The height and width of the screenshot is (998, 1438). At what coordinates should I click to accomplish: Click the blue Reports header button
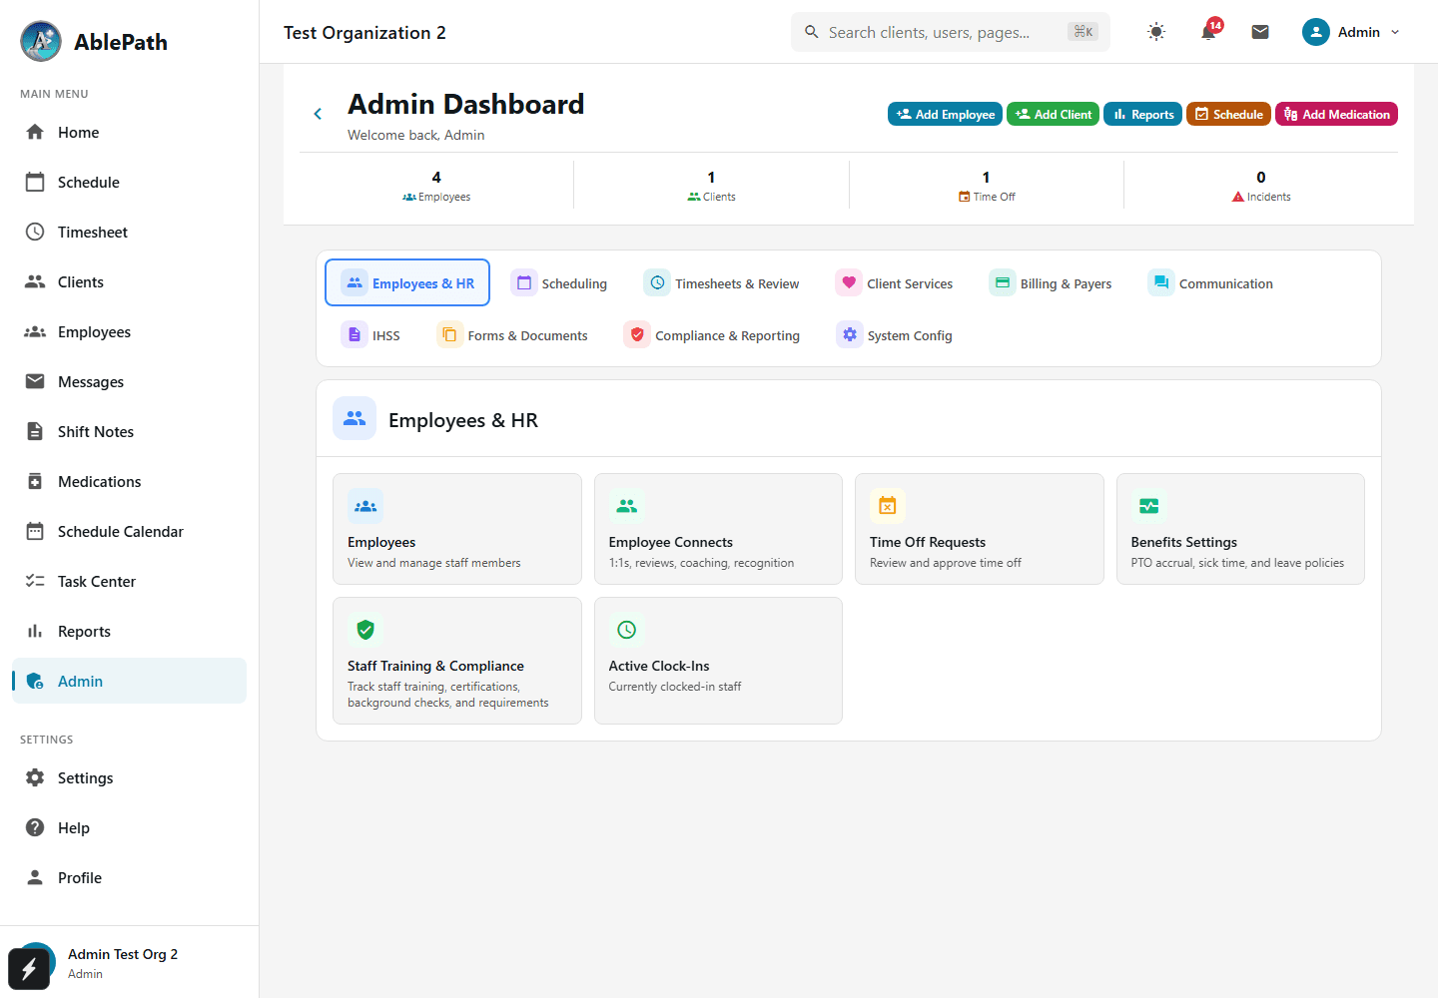pos(1143,114)
